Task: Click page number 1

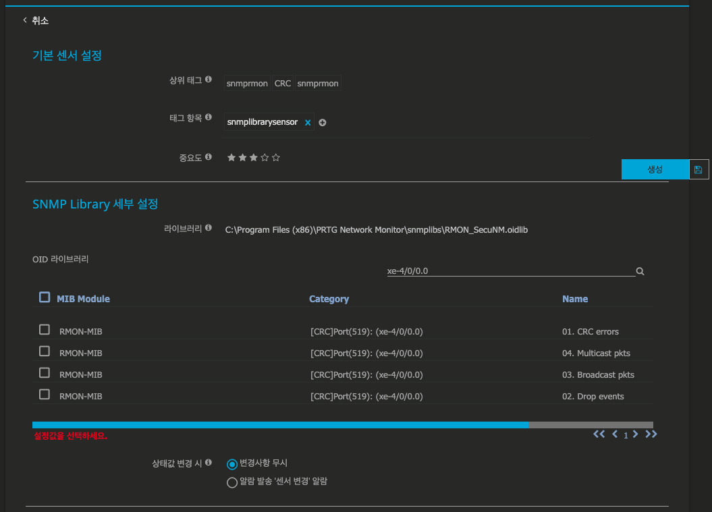Action: tap(626, 435)
